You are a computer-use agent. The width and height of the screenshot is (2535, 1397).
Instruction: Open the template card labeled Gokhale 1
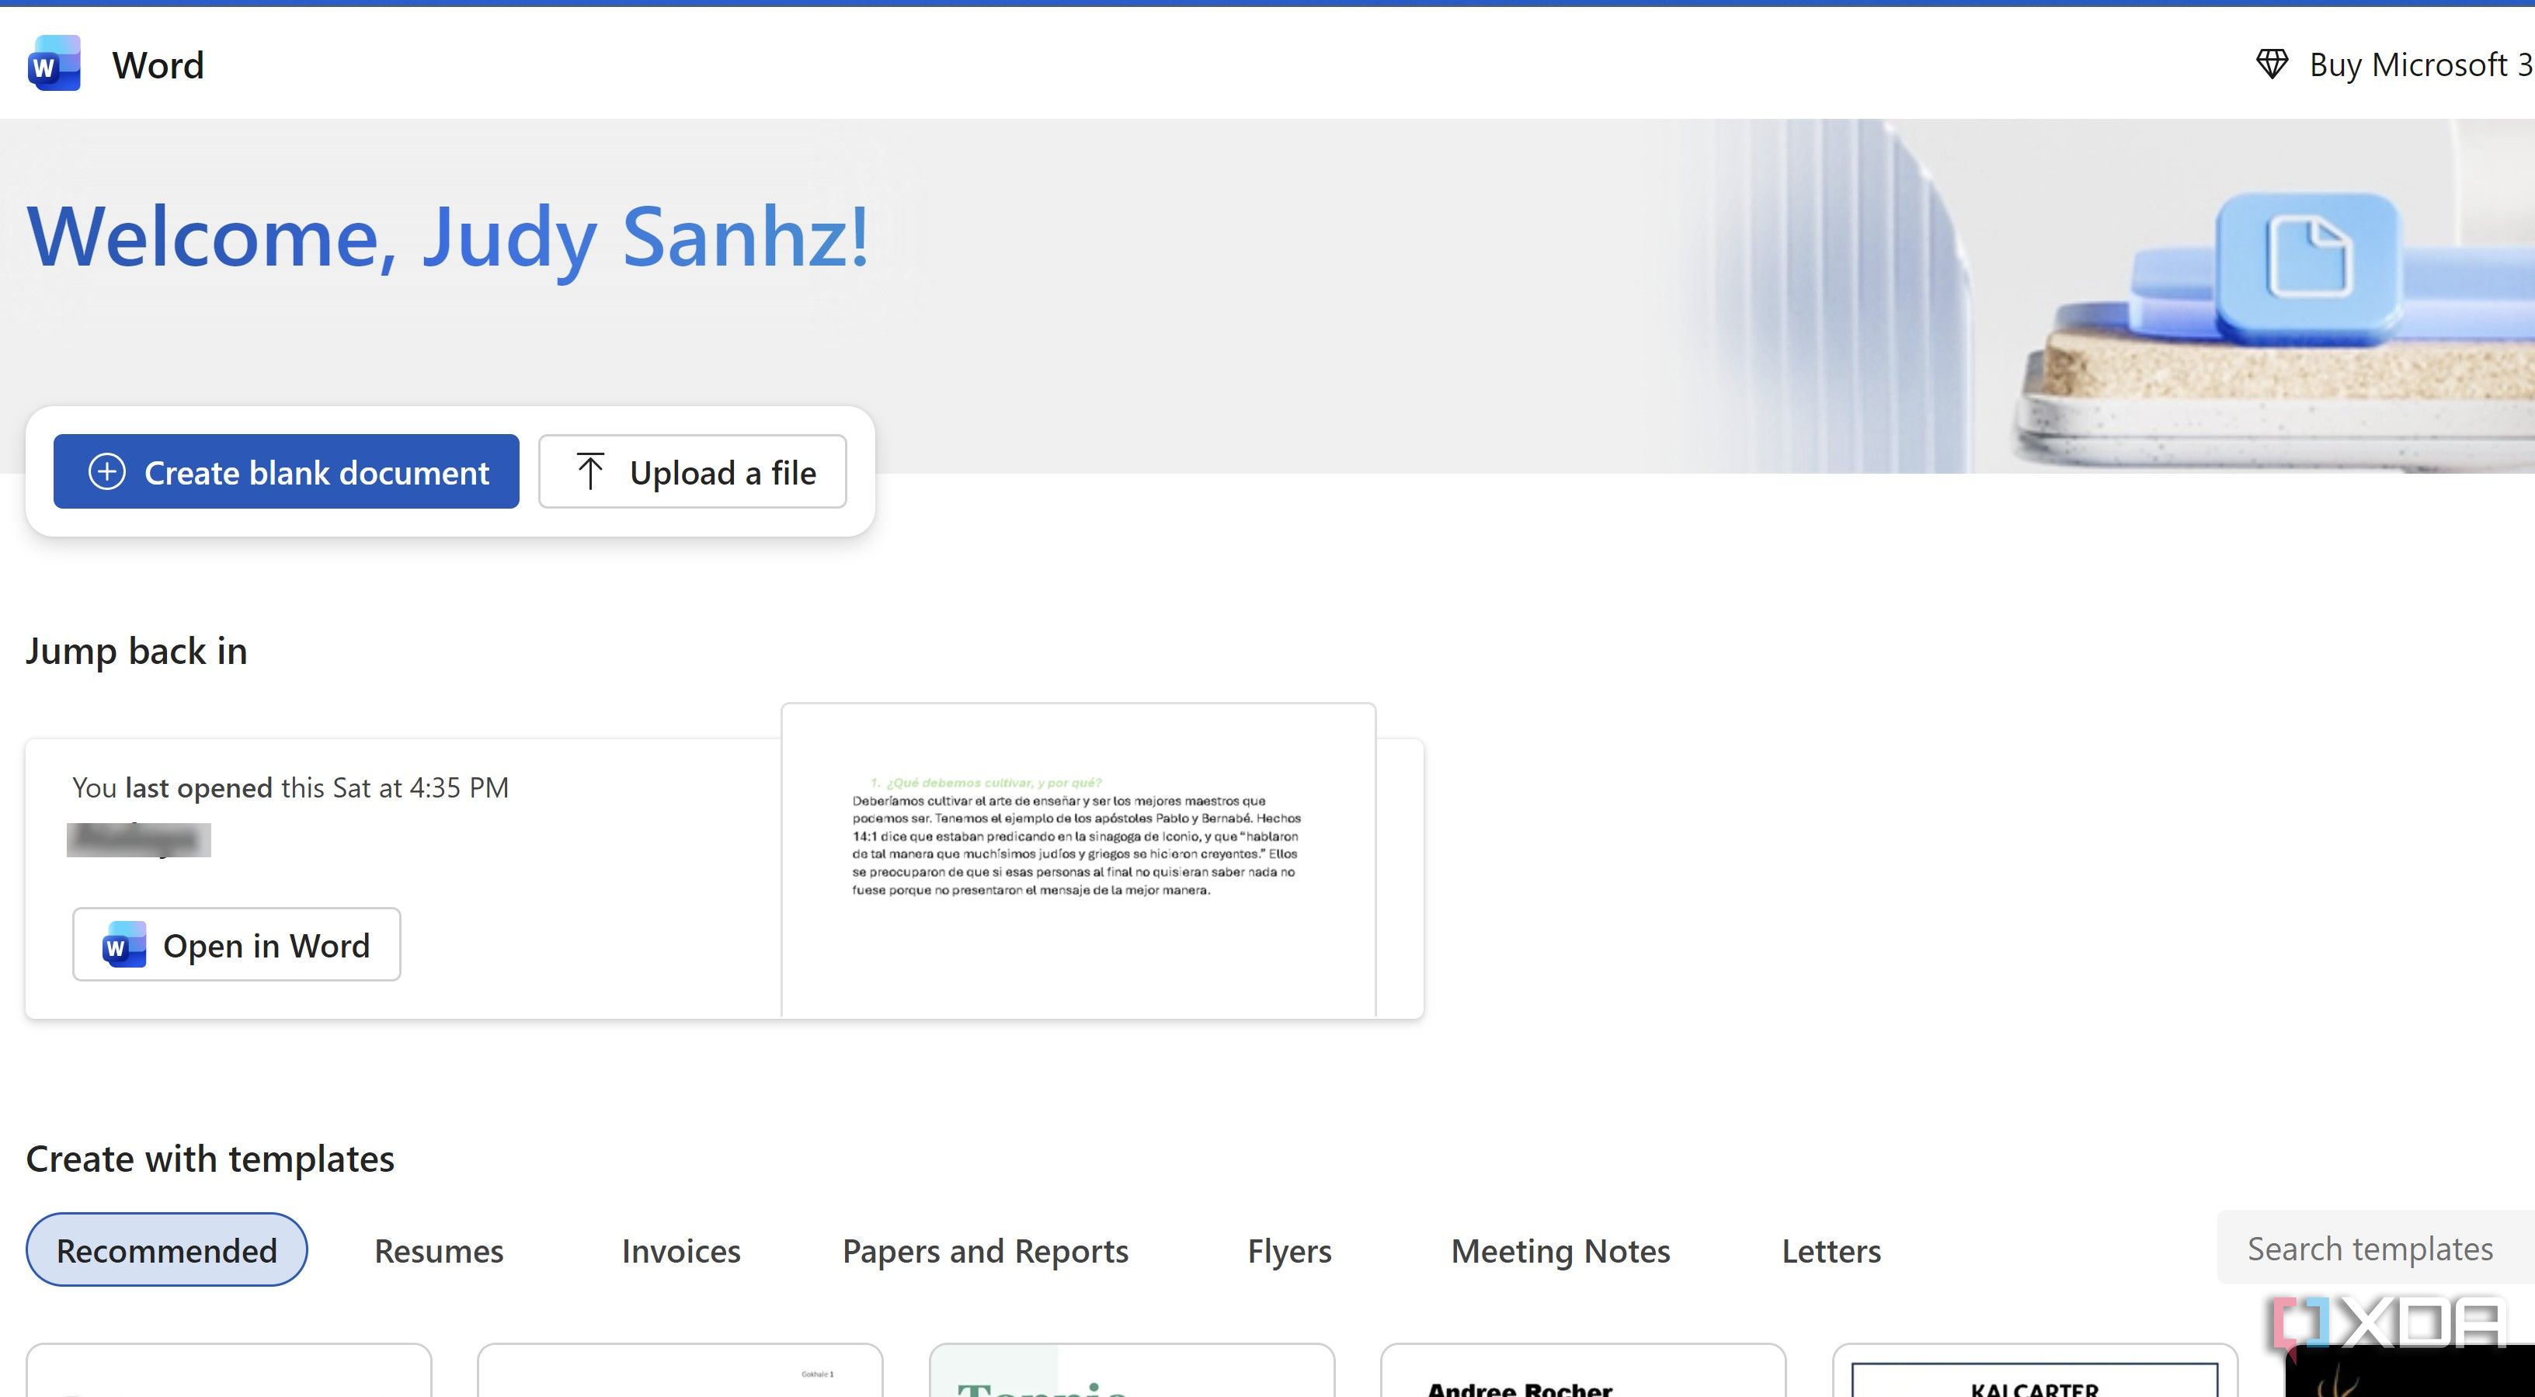coord(680,1371)
